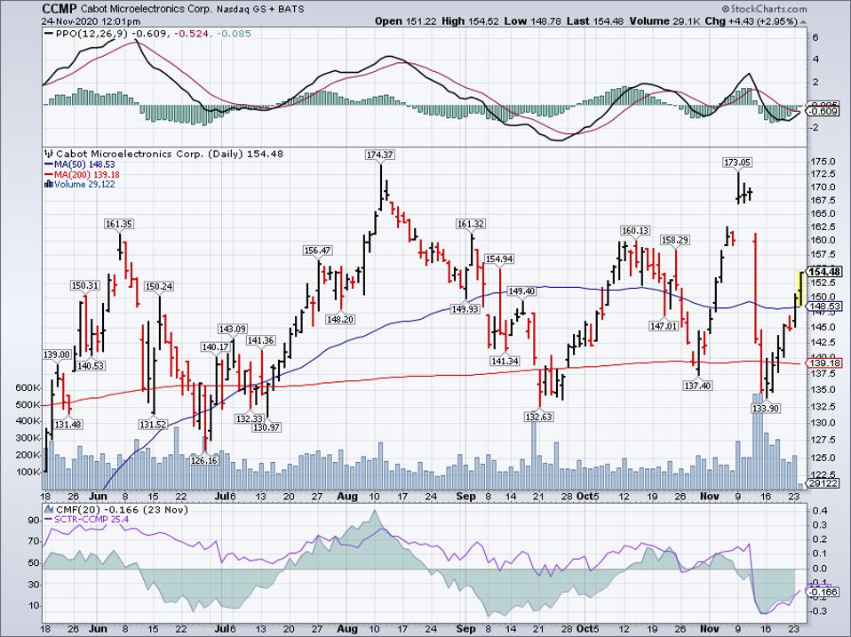Click the 147.01 low label

[x=664, y=326]
